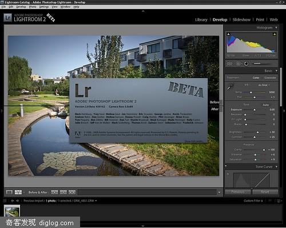The image size is (286, 228).
Task: Open the Help menu
Action: [x=76, y=7]
